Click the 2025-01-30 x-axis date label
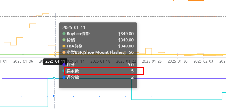226x109 pixels. coord(178,61)
